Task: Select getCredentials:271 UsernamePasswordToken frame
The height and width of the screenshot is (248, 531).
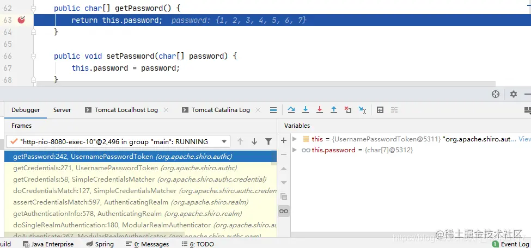Action: click(x=141, y=168)
